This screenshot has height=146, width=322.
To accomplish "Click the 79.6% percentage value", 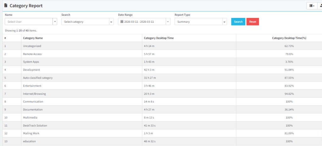I will pos(289,54).
